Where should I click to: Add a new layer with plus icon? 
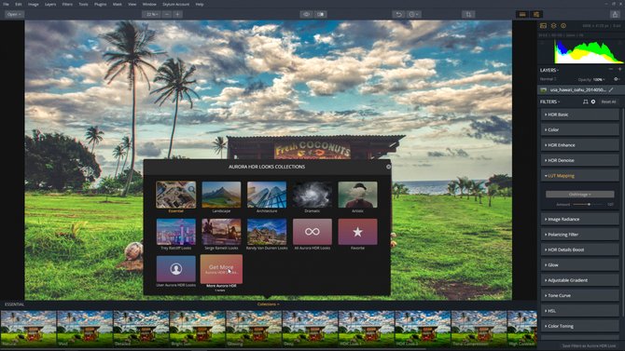[x=619, y=69]
